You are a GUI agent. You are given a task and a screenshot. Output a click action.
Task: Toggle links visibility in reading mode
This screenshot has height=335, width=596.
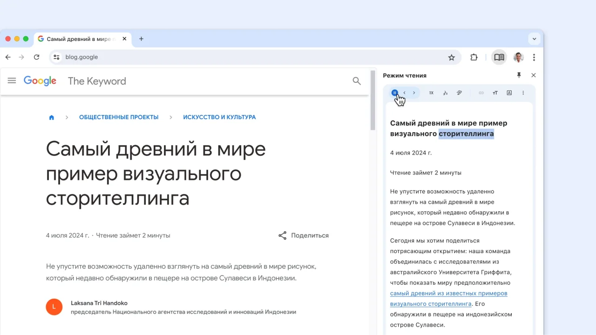[x=481, y=93]
